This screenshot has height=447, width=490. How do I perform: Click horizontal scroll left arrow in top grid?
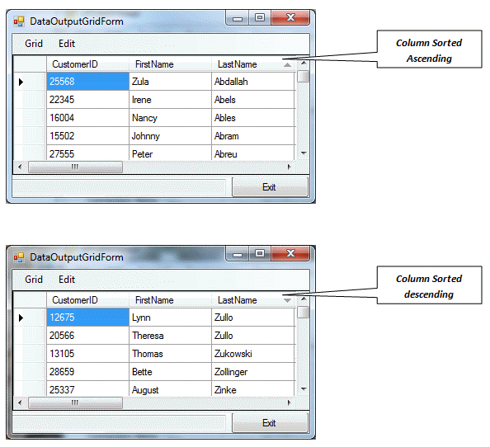click(20, 167)
